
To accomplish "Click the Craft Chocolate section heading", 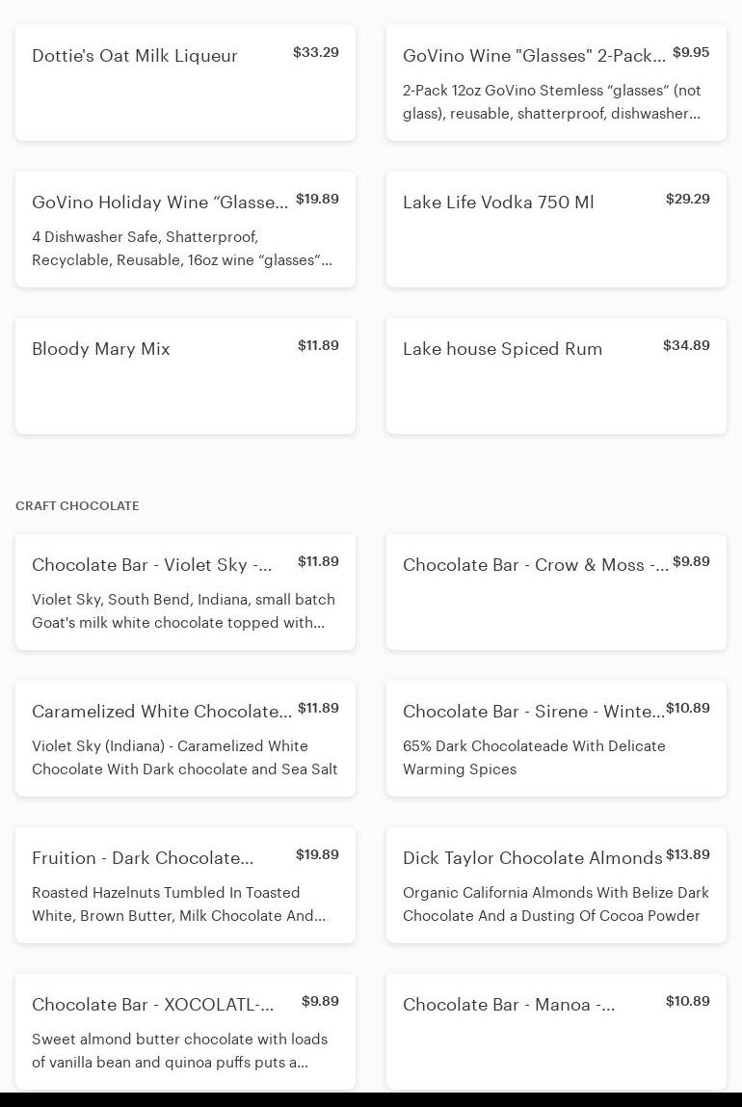I will (77, 505).
